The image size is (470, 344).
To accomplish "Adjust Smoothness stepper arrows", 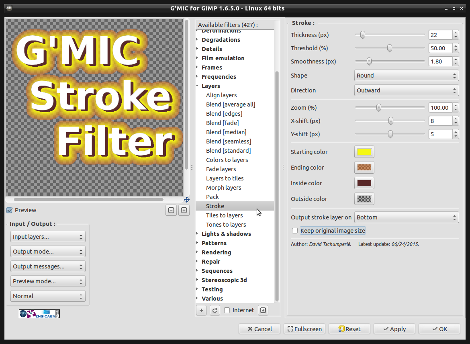I will (x=456, y=61).
